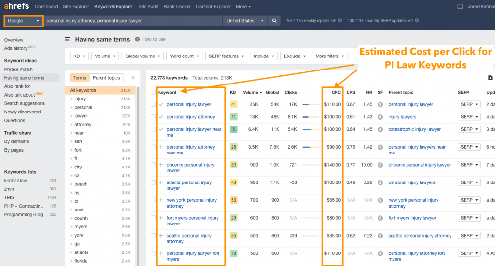
Task: Click clicks distribution bar for personal injury attorney
Action: click(x=310, y=117)
